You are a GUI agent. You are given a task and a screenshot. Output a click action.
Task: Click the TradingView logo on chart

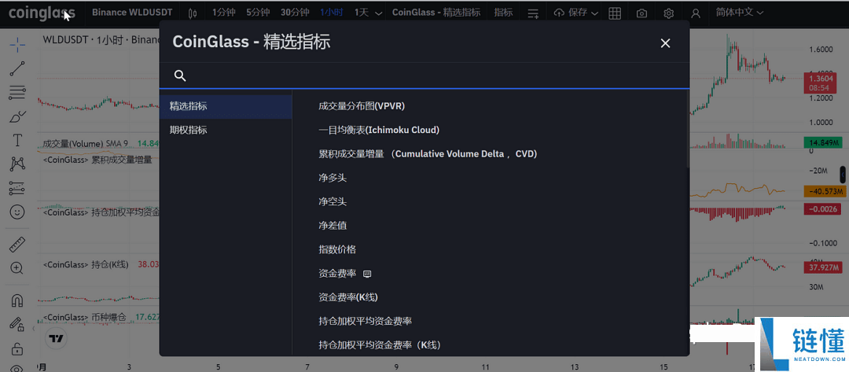point(57,338)
